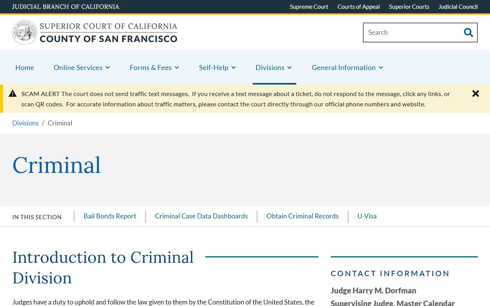Open the Divisions dropdown menu
490x306 pixels.
(274, 67)
